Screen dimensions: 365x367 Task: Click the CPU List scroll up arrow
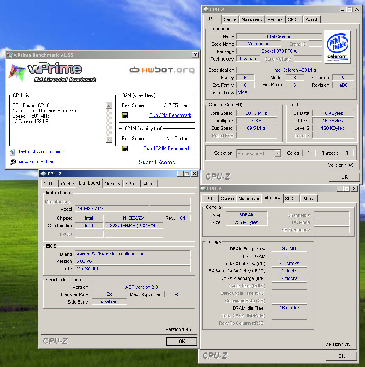pos(109,106)
